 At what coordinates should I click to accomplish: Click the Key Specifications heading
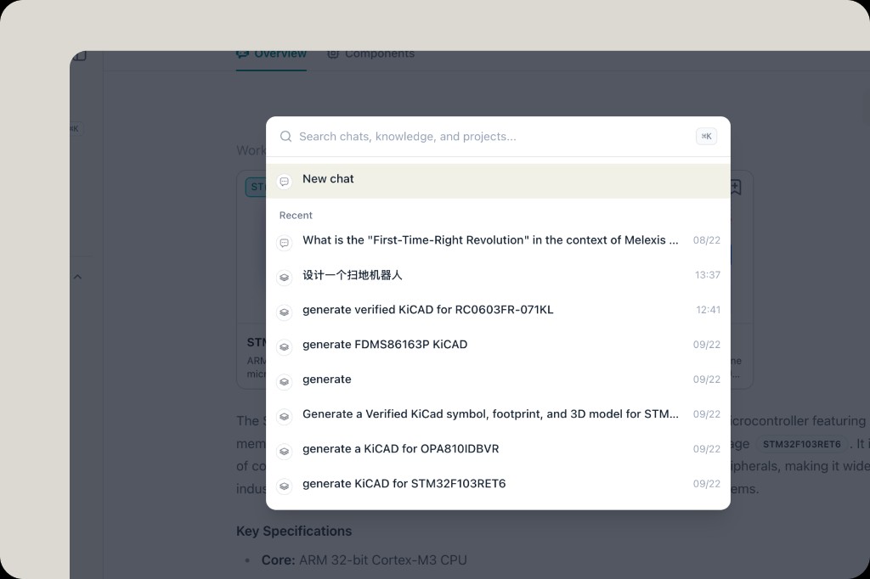click(294, 531)
